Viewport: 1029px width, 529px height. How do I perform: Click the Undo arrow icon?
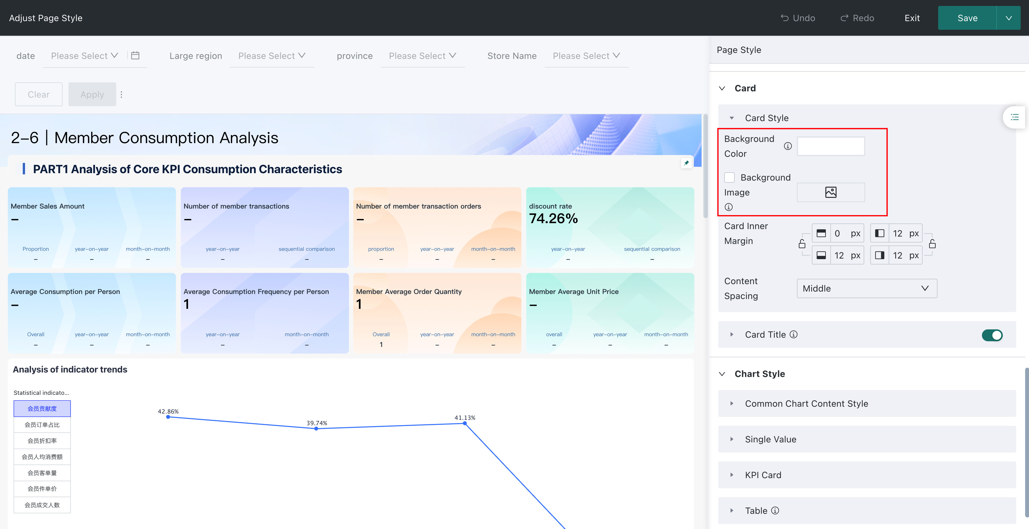coord(784,18)
